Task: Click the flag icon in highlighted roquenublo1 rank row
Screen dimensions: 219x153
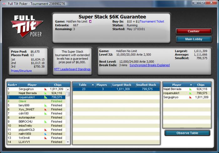Action: pyautogui.click(x=46, y=97)
